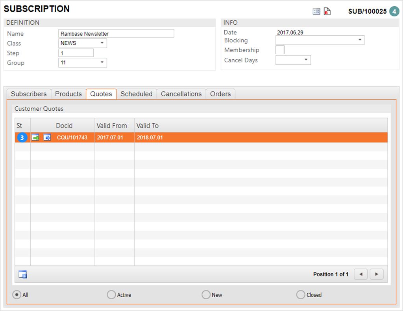This screenshot has height=311, width=403.
Task: Select the Closed radio button filter
Action: (x=301, y=295)
